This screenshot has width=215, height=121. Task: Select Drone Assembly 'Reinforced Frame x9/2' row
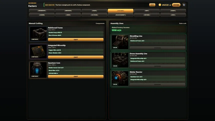point(157,61)
